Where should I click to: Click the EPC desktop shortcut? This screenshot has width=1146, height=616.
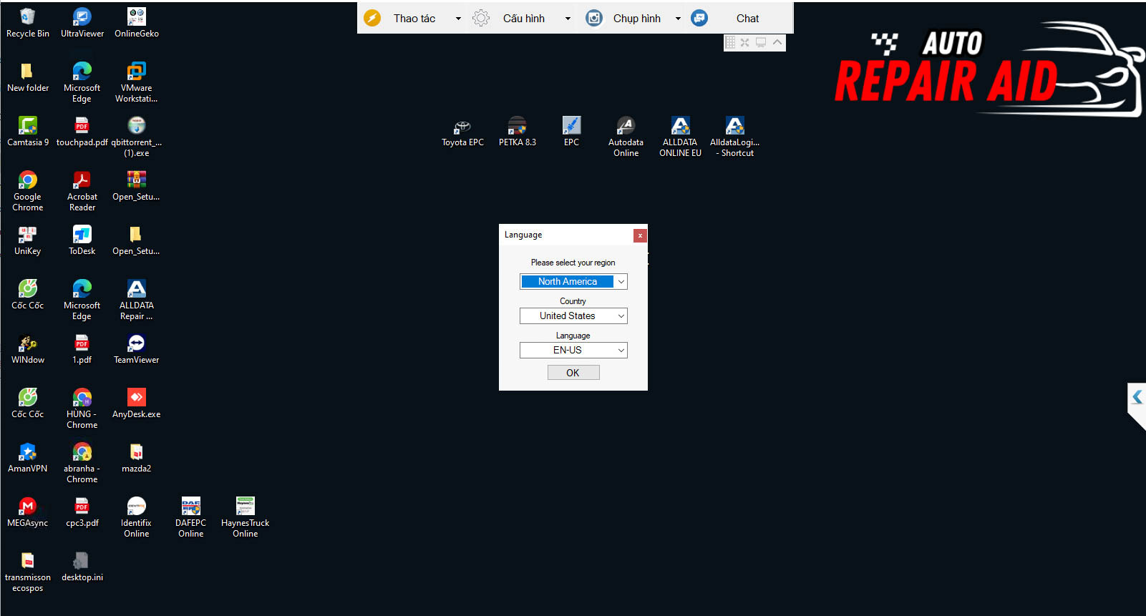[x=572, y=132]
